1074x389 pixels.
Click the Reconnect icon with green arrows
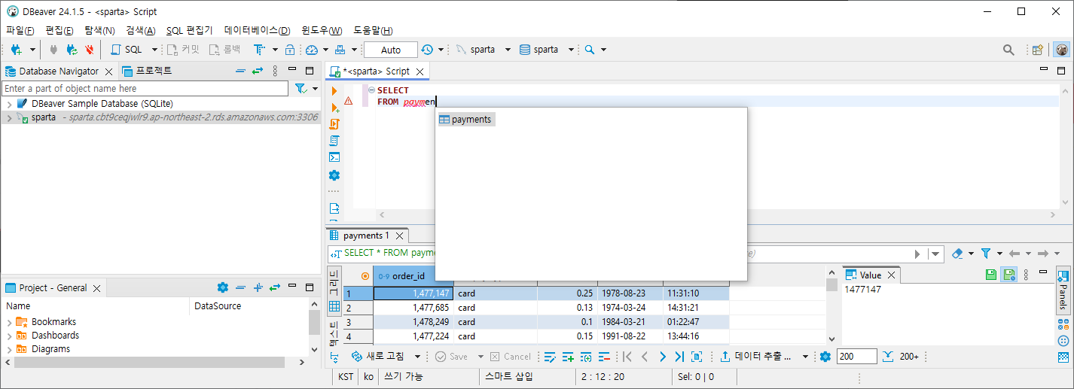[x=72, y=50]
